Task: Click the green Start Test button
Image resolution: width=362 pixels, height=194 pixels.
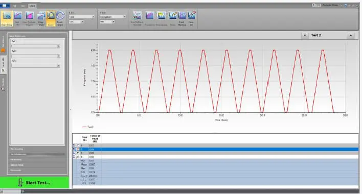Action: click(35, 182)
